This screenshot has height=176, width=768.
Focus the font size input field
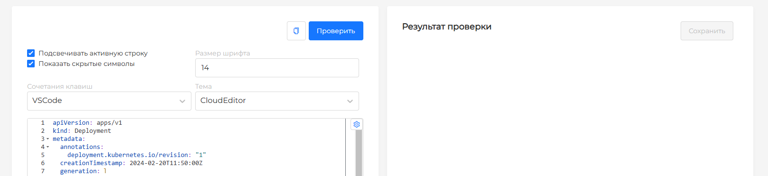pyautogui.click(x=277, y=68)
